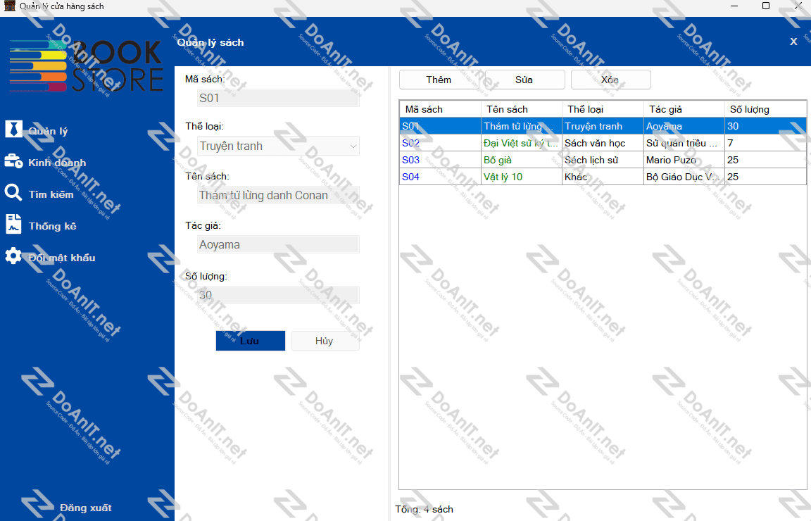The image size is (811, 521).
Task: Click the Tổng: 4 sách label
Action: (x=424, y=509)
